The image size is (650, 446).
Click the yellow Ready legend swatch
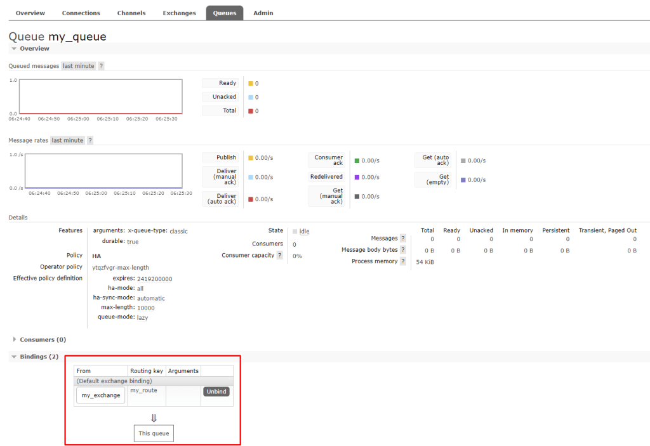click(251, 84)
